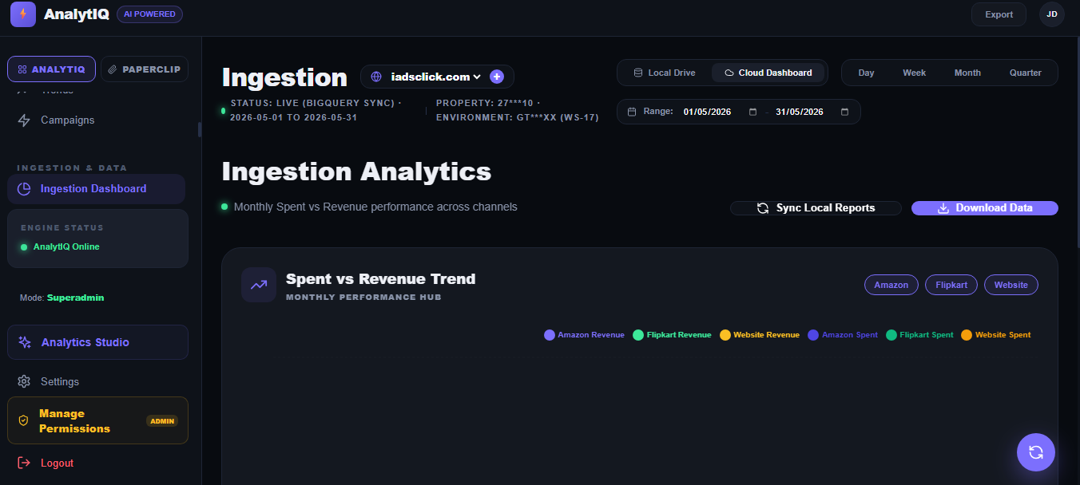Switch data source to Cloud Dashboard
The width and height of the screenshot is (1080, 485).
[x=768, y=73]
